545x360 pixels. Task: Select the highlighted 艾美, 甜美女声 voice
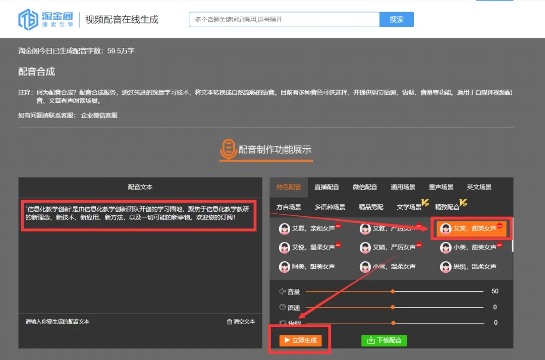coord(471,228)
